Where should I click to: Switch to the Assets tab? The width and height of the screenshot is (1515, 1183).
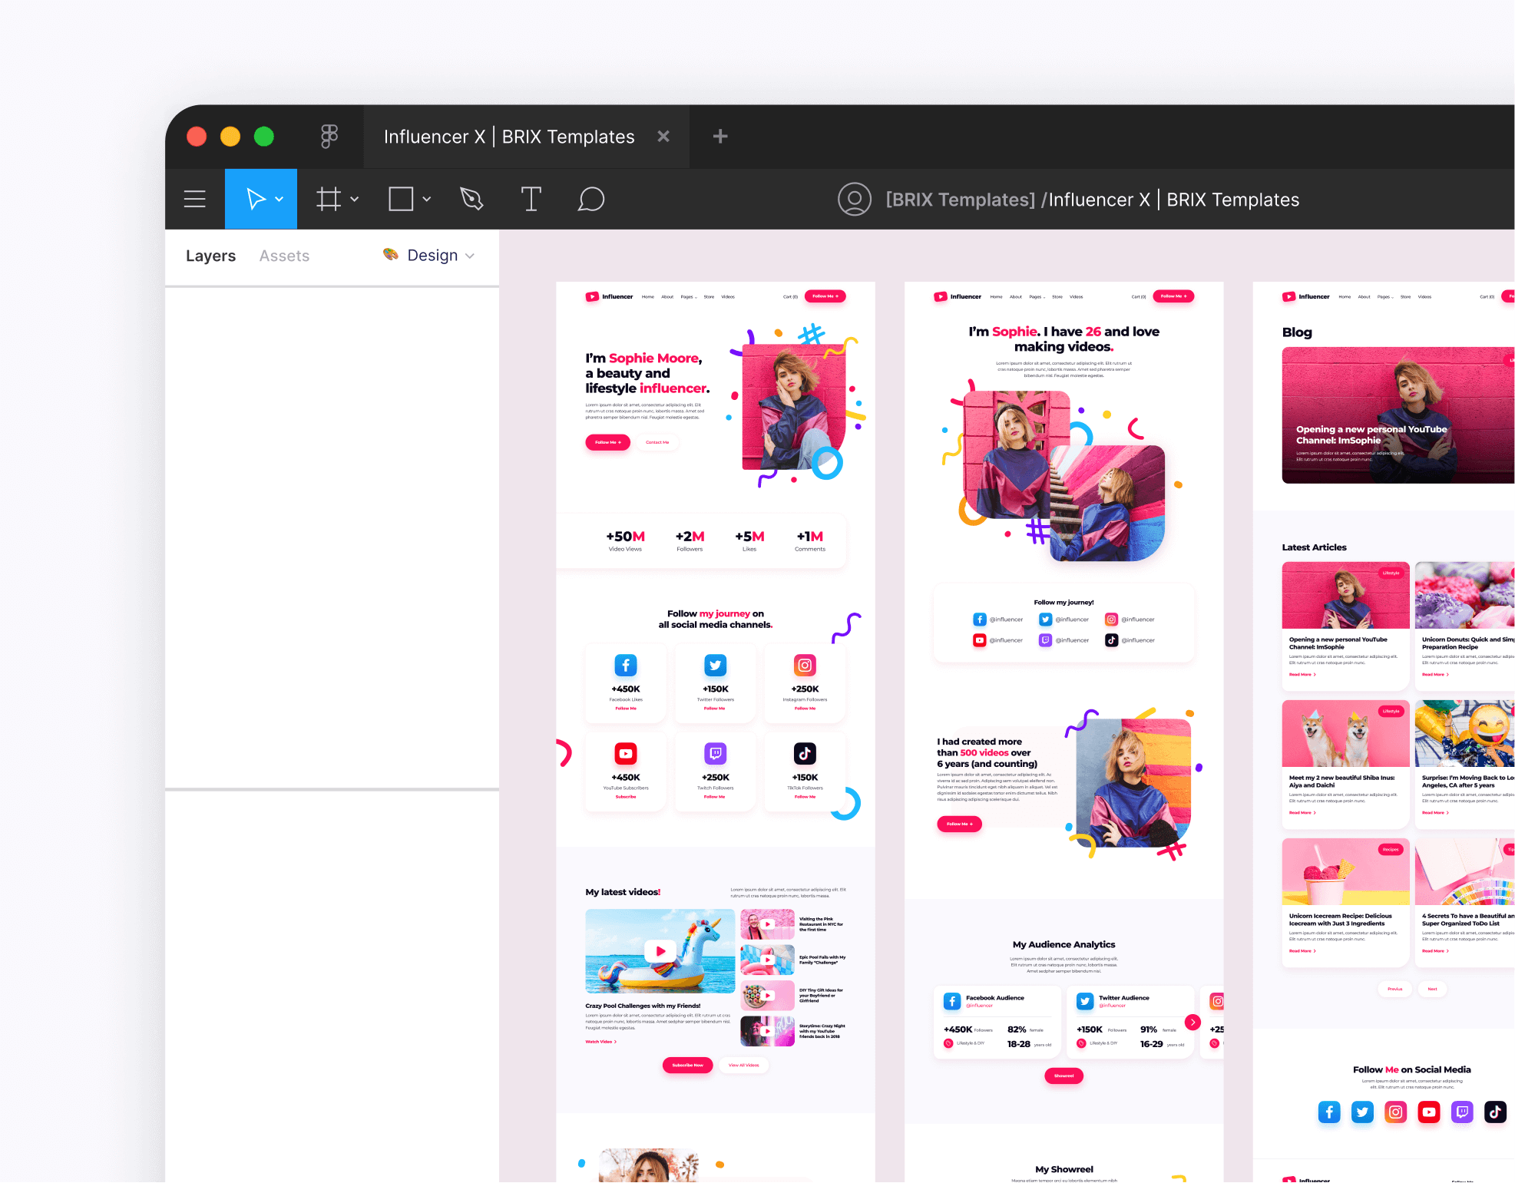pyautogui.click(x=283, y=256)
